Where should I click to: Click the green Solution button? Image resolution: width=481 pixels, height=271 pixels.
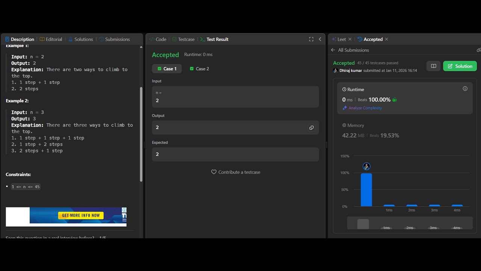click(460, 66)
